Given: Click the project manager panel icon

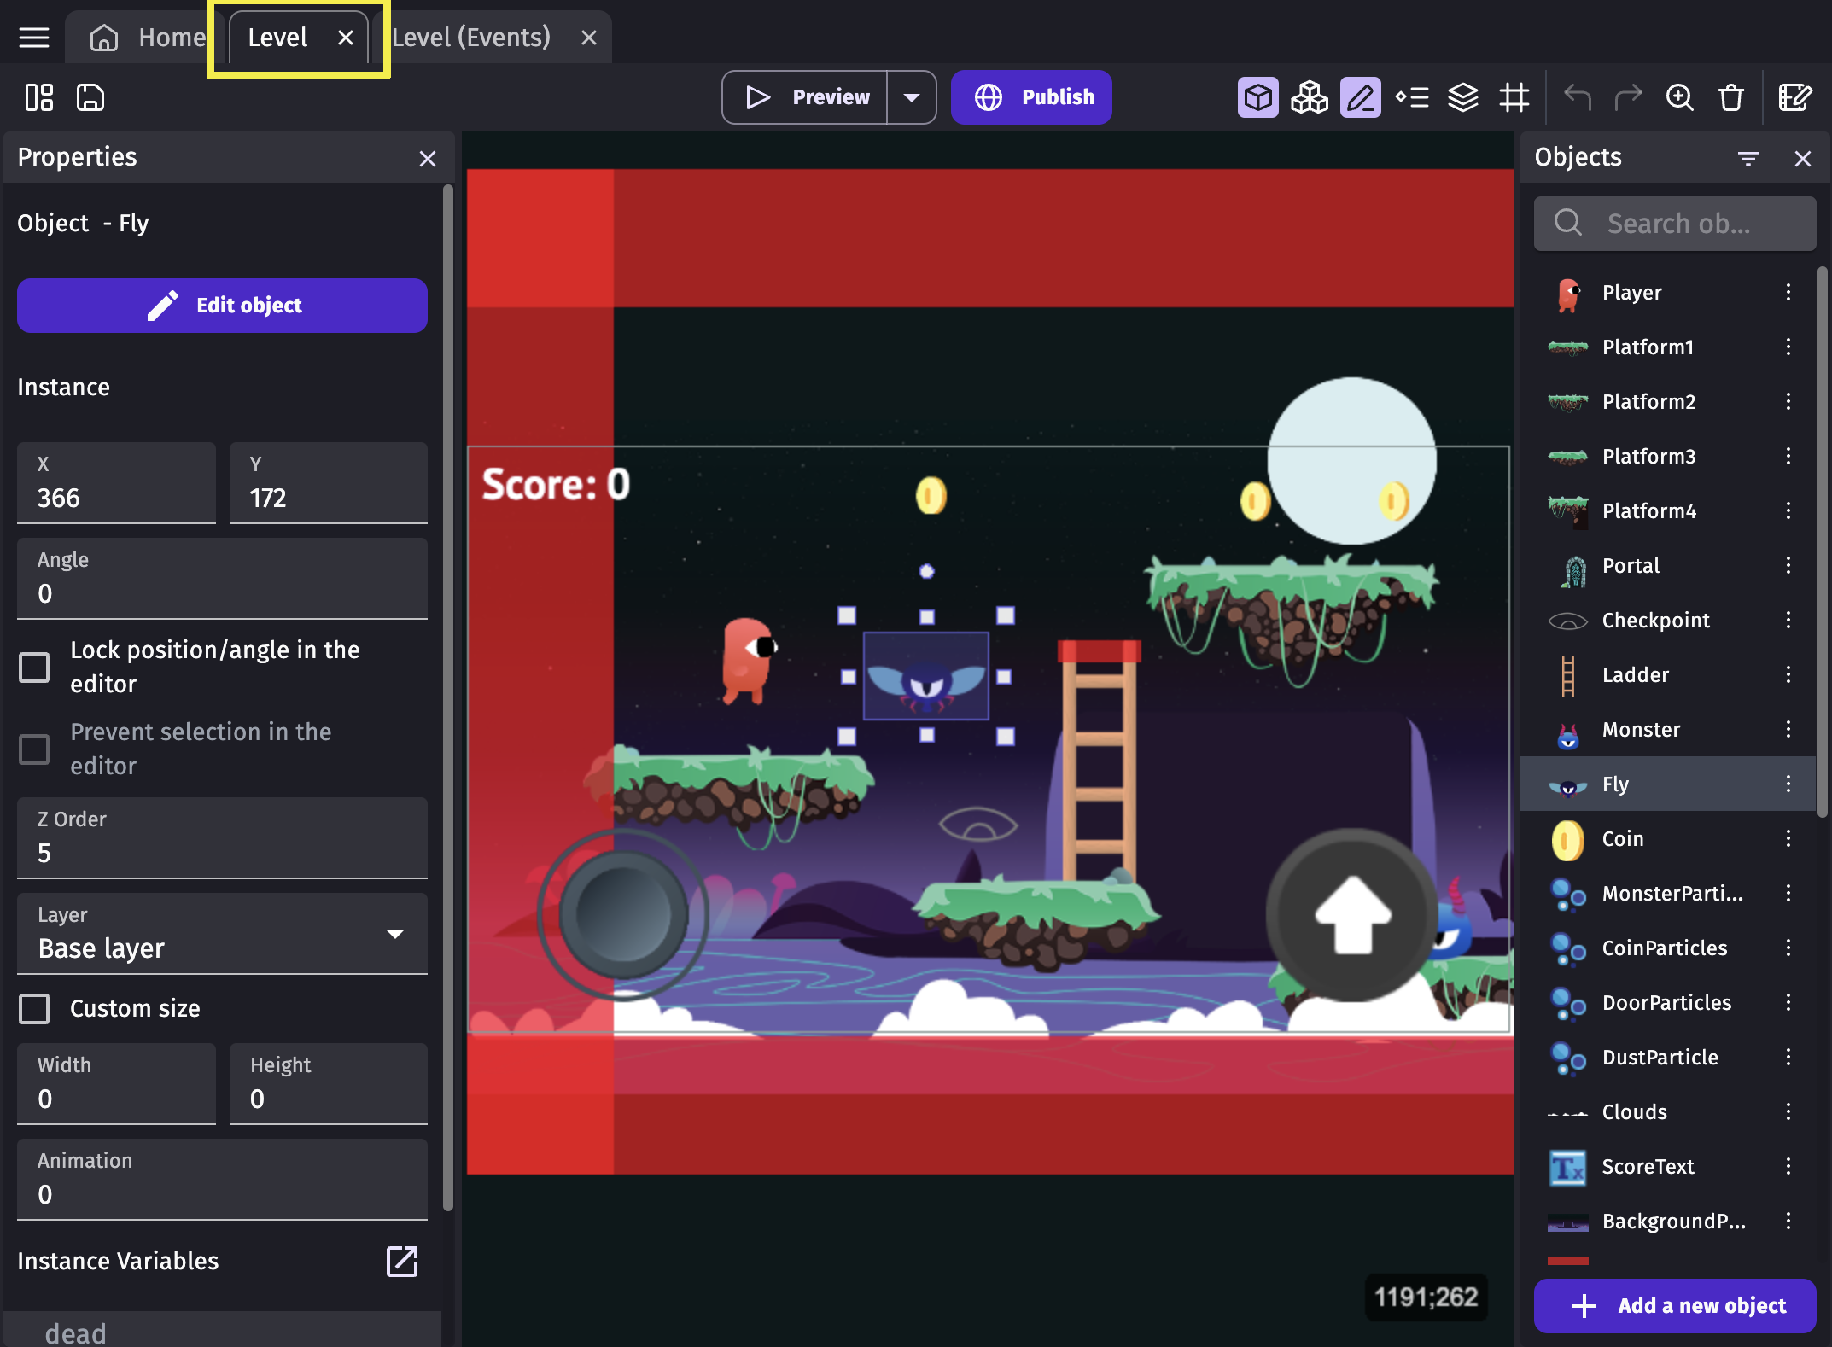Looking at the screenshot, I should (39, 97).
